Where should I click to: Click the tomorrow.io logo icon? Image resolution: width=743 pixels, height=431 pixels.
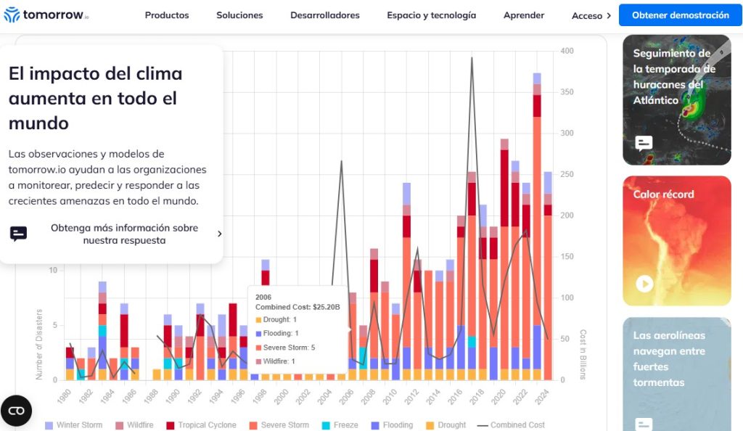coord(12,14)
